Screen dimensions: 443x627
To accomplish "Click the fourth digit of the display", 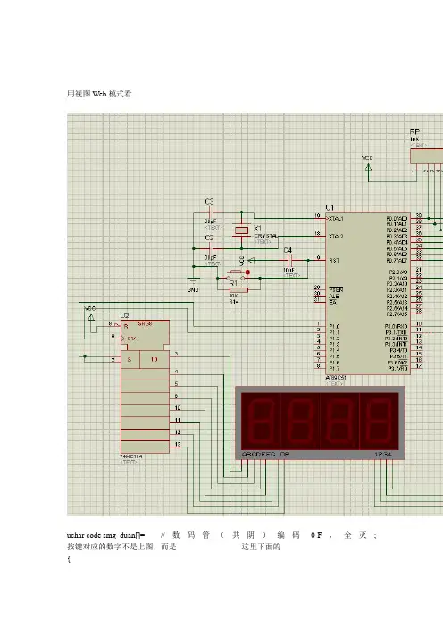I will point(379,421).
